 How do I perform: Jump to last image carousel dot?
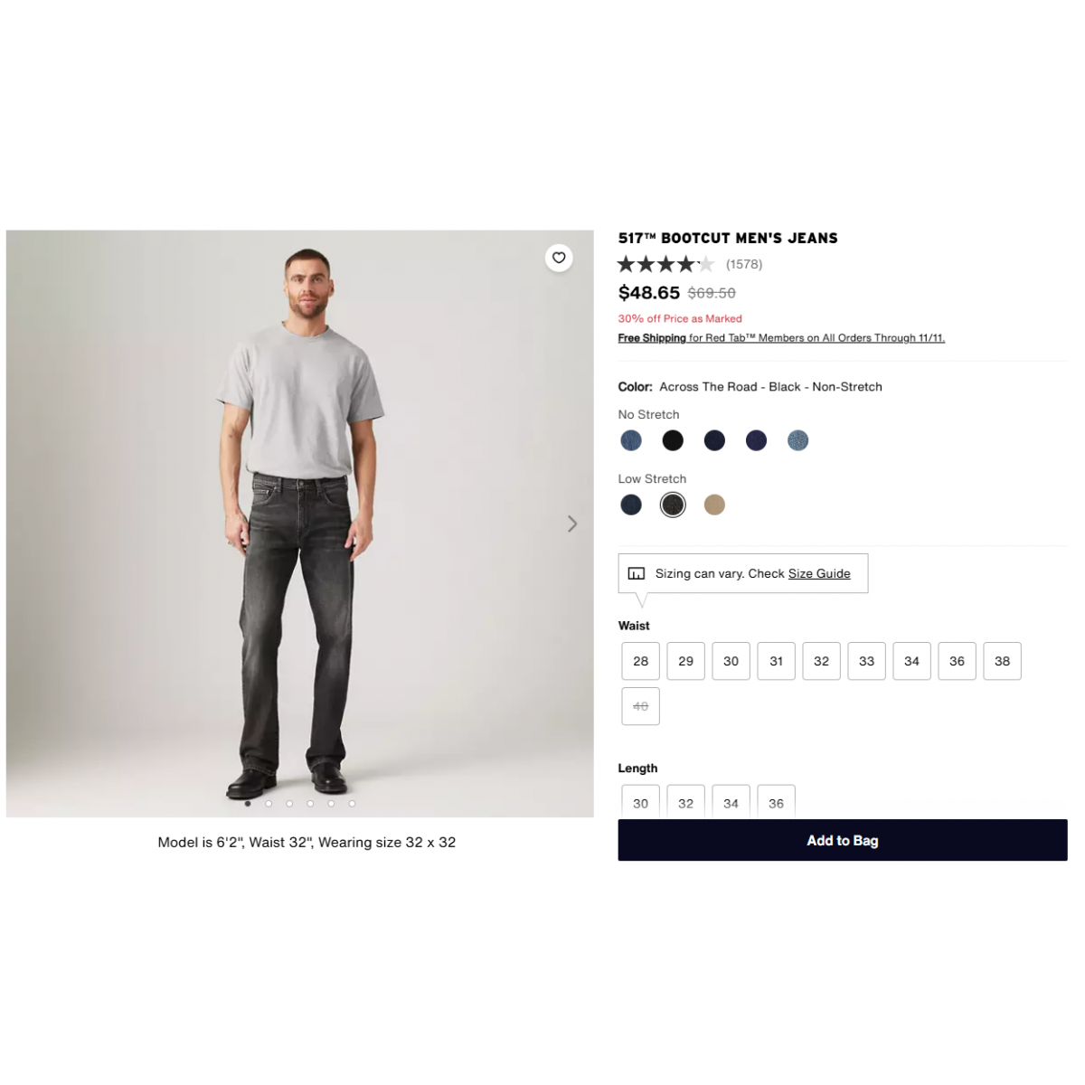pyautogui.click(x=352, y=803)
